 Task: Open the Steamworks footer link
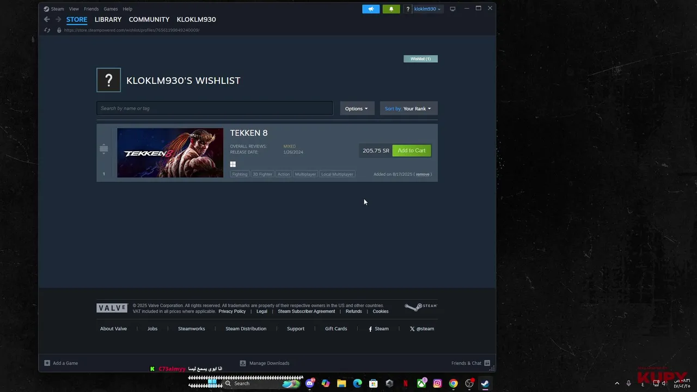tap(192, 329)
